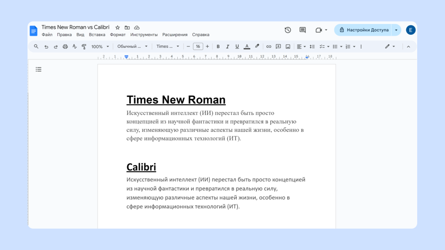Open the search in document tool

pyautogui.click(x=36, y=46)
